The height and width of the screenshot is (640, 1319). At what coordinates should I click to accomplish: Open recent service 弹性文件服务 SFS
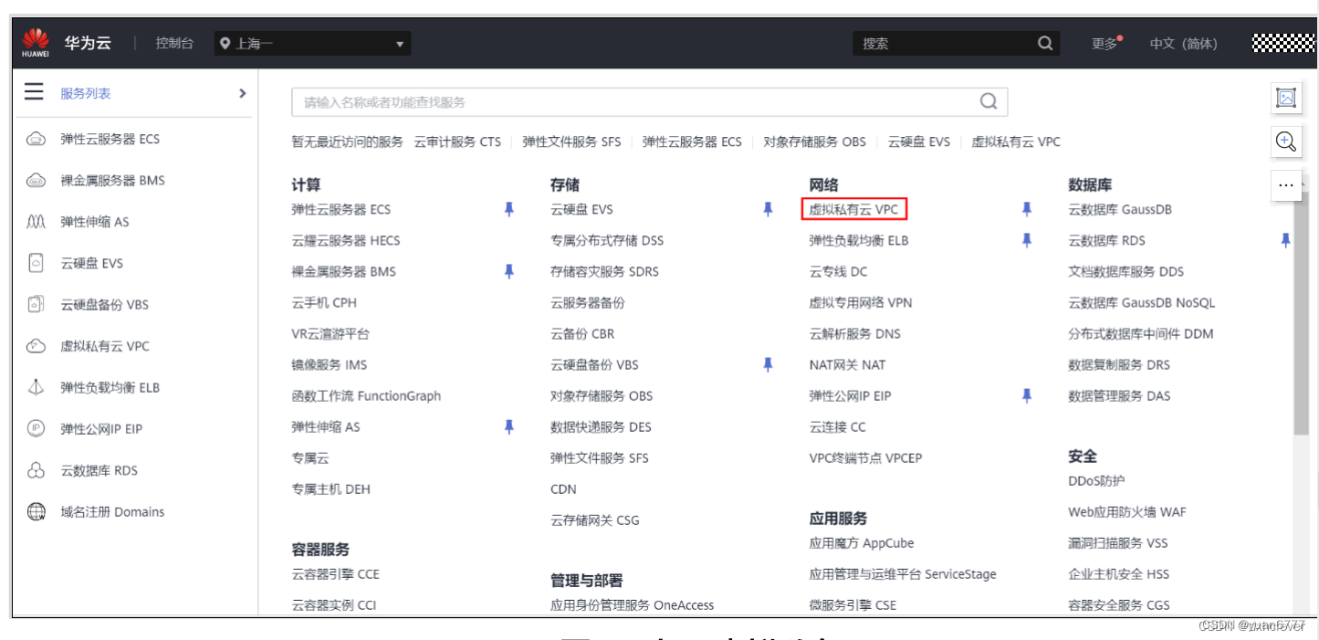pyautogui.click(x=571, y=142)
